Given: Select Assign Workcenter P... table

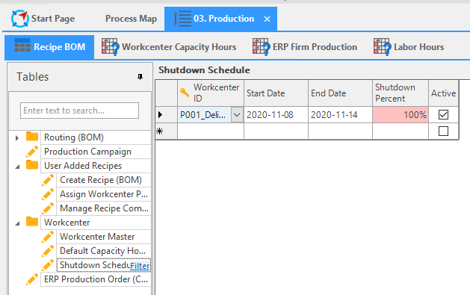Looking at the screenshot, I should (104, 194).
